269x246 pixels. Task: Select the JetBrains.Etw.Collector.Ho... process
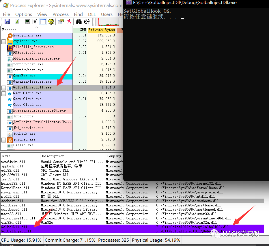tap(62, 122)
